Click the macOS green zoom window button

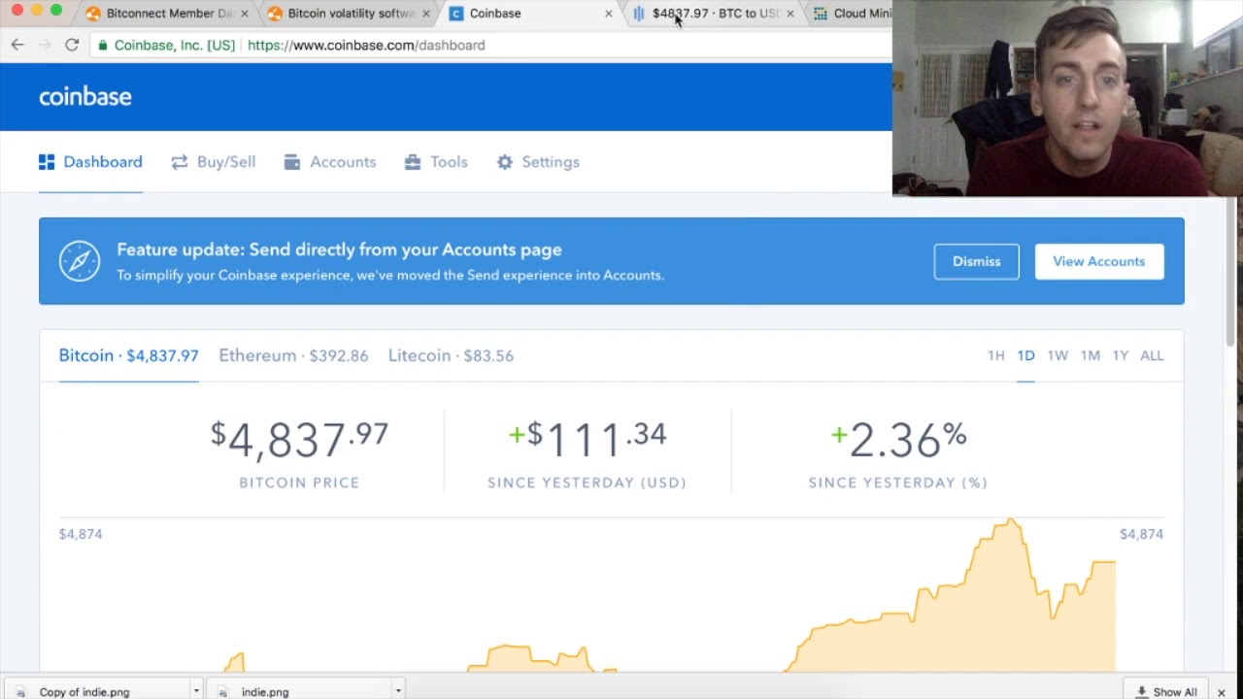(x=55, y=10)
